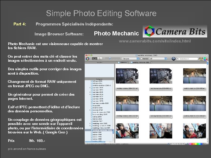
Task: Click inside the Quick Search field
Action: pyautogui.click(x=187, y=59)
